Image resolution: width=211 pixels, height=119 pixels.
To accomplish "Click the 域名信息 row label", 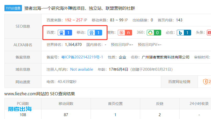I will pyautogui.click(x=23, y=69).
